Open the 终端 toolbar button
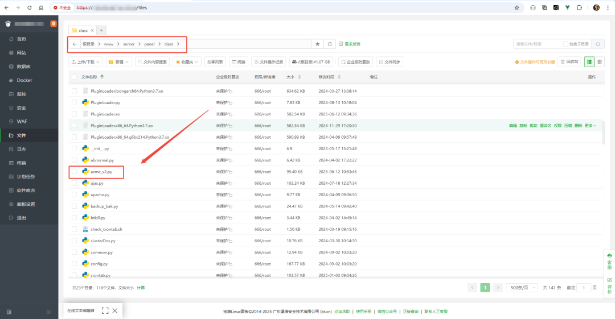The height and width of the screenshot is (319, 615). coord(239,62)
